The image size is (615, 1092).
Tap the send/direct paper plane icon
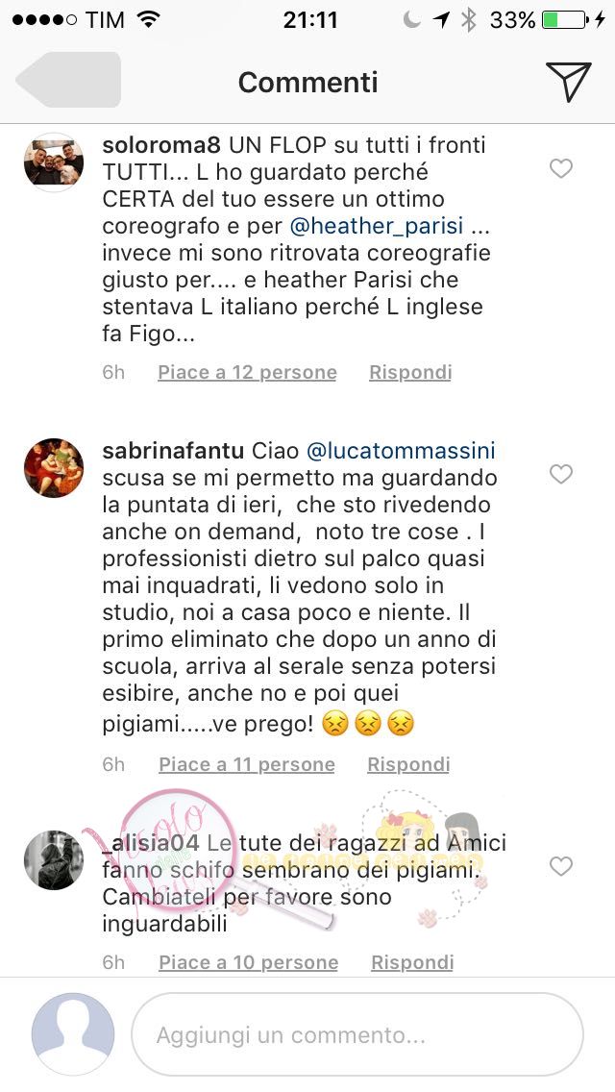coord(568,82)
